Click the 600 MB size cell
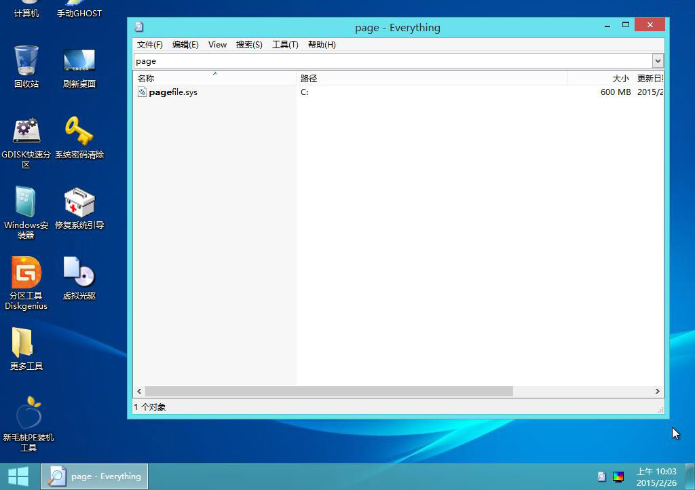The image size is (695, 490). [615, 92]
